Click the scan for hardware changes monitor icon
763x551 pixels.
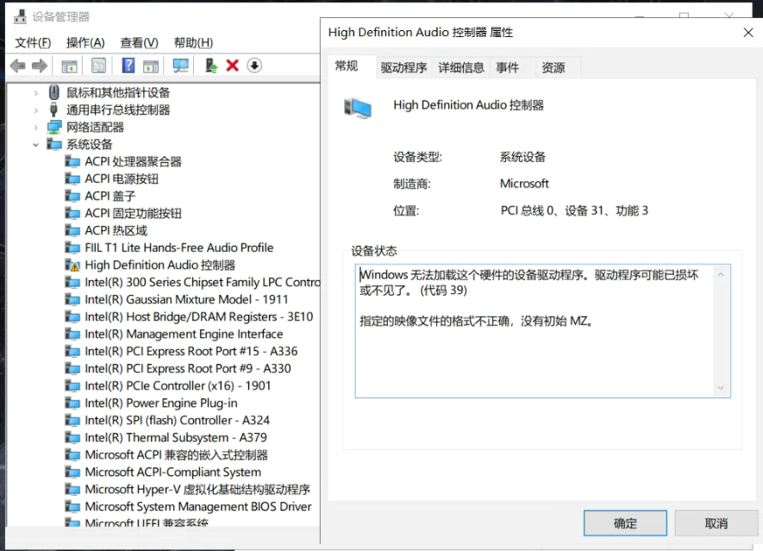point(180,66)
